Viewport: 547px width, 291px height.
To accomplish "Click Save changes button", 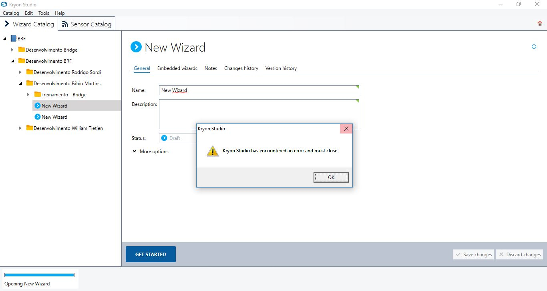I will (x=473, y=254).
